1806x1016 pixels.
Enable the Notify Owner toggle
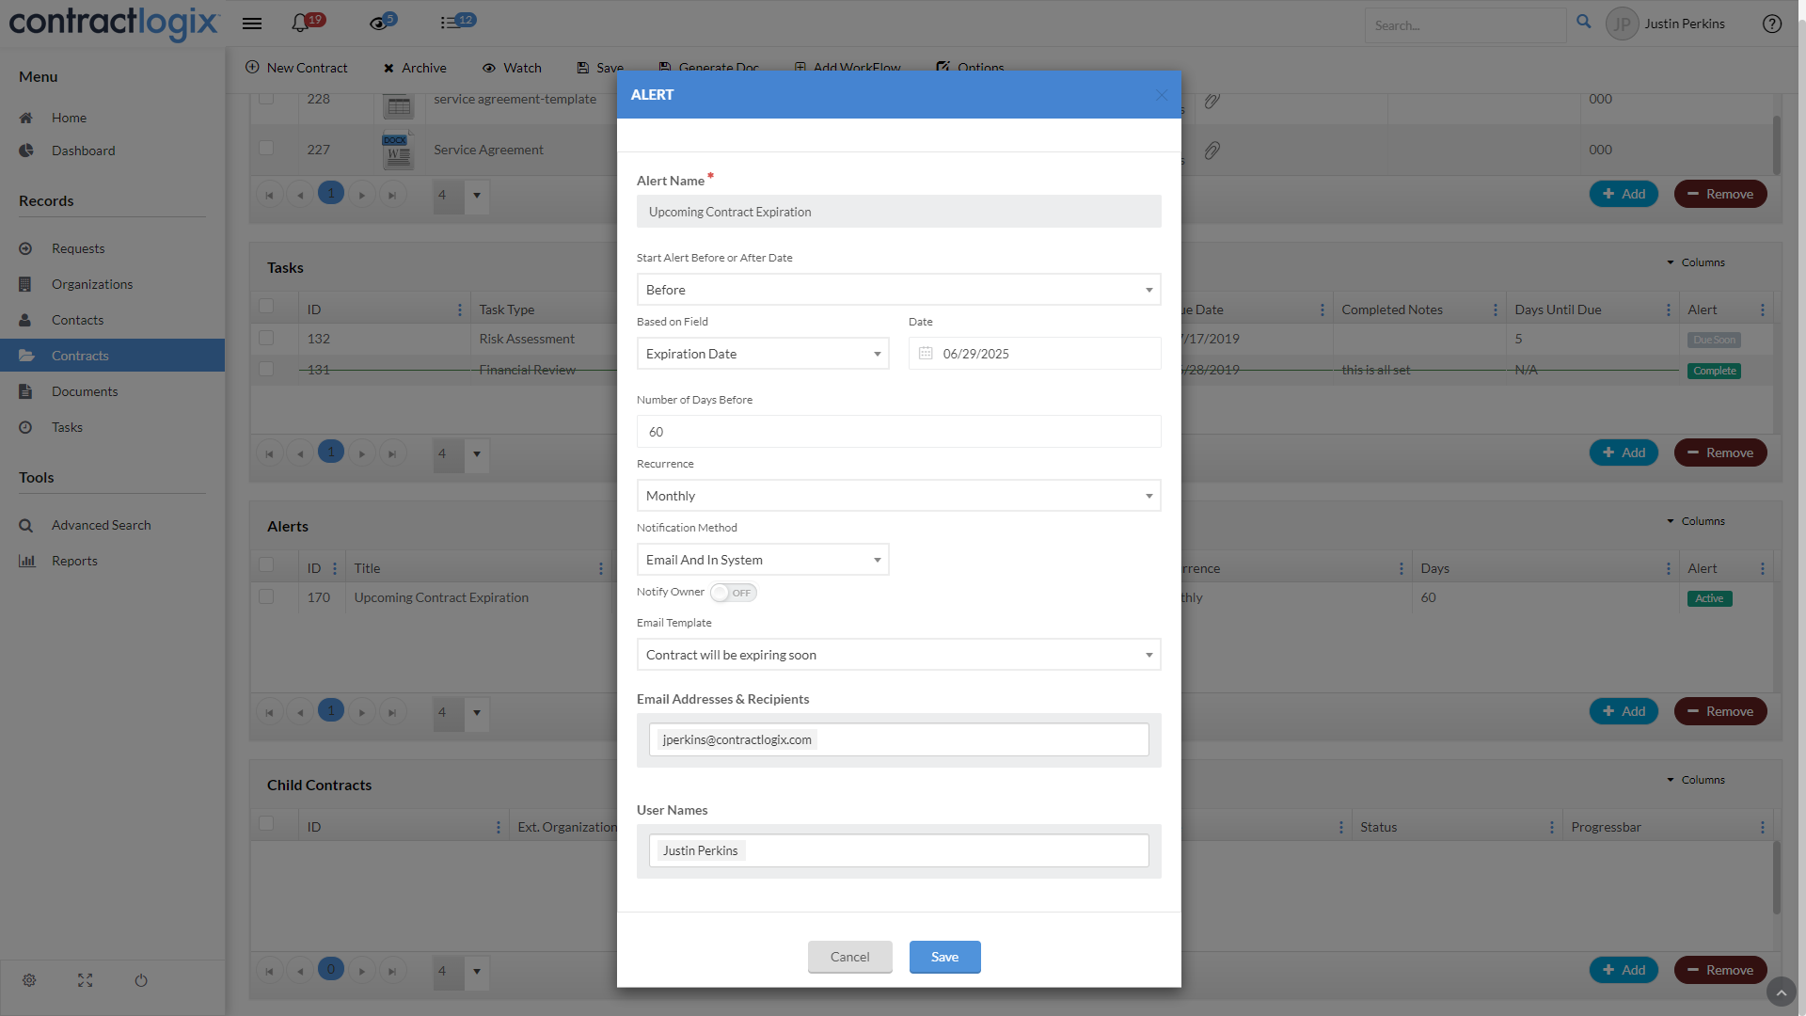coord(733,592)
